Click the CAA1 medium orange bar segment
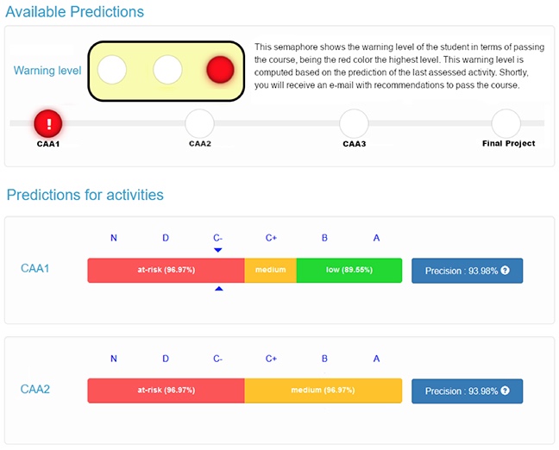 [270, 270]
